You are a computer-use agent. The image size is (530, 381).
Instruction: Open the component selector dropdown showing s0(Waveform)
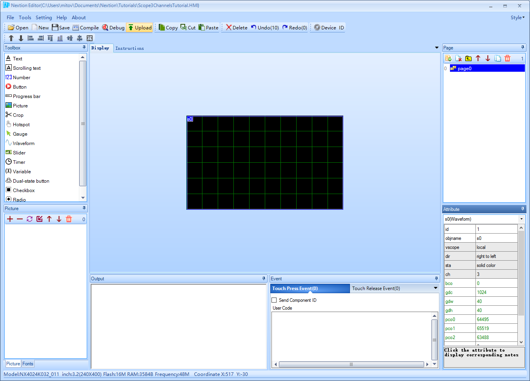coord(521,219)
